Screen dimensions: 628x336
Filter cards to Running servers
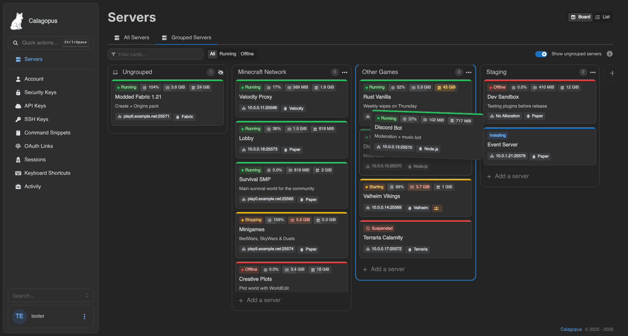click(228, 54)
